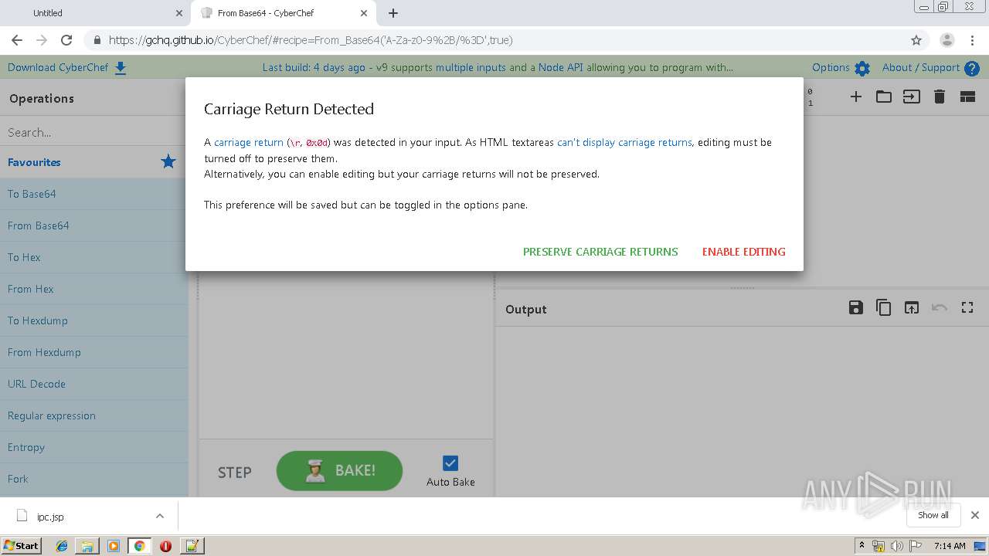
Task: Select the From Base64 operation
Action: pos(94,225)
